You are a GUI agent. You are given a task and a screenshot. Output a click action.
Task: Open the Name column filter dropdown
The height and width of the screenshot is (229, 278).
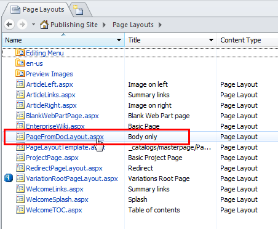119,40
